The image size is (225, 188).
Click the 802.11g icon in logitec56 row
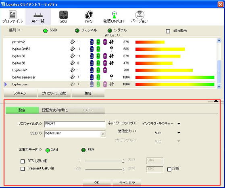[98, 63]
